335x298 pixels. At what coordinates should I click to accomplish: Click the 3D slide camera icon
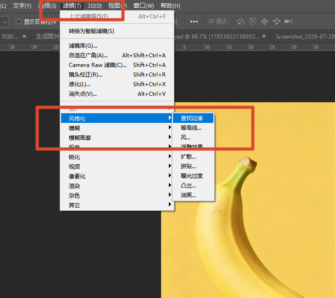[x=277, y=22]
